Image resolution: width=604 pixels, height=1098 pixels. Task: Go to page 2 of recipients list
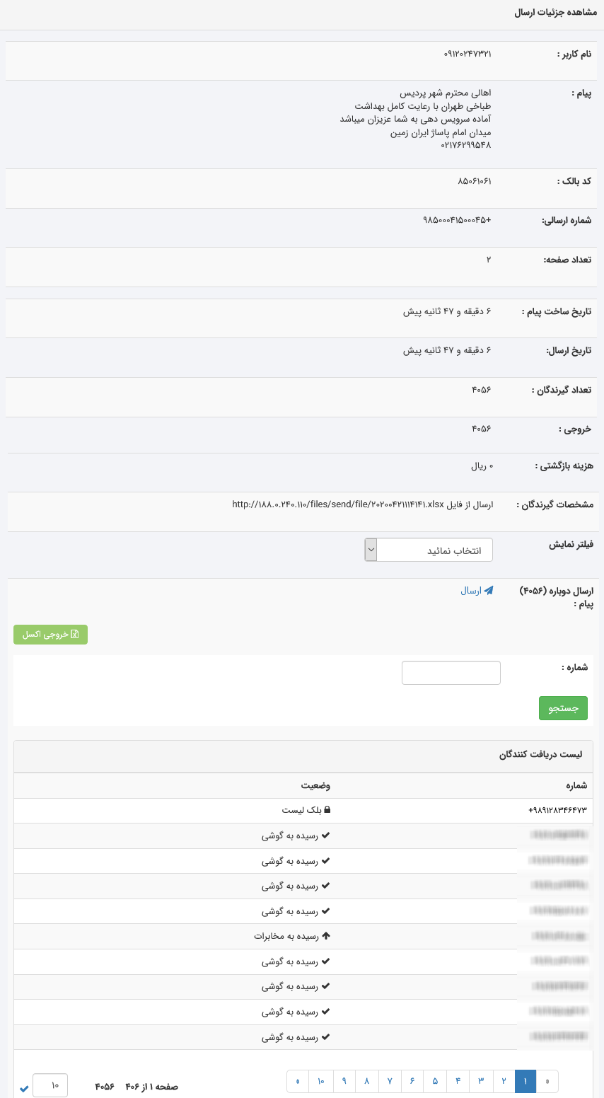(504, 1081)
